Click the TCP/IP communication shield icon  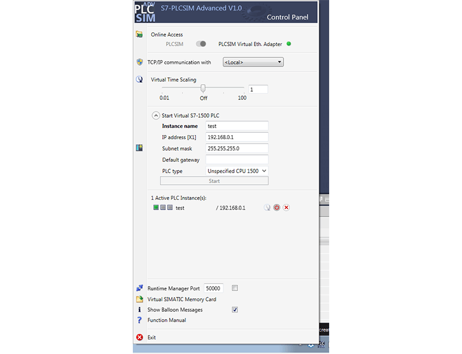point(140,62)
